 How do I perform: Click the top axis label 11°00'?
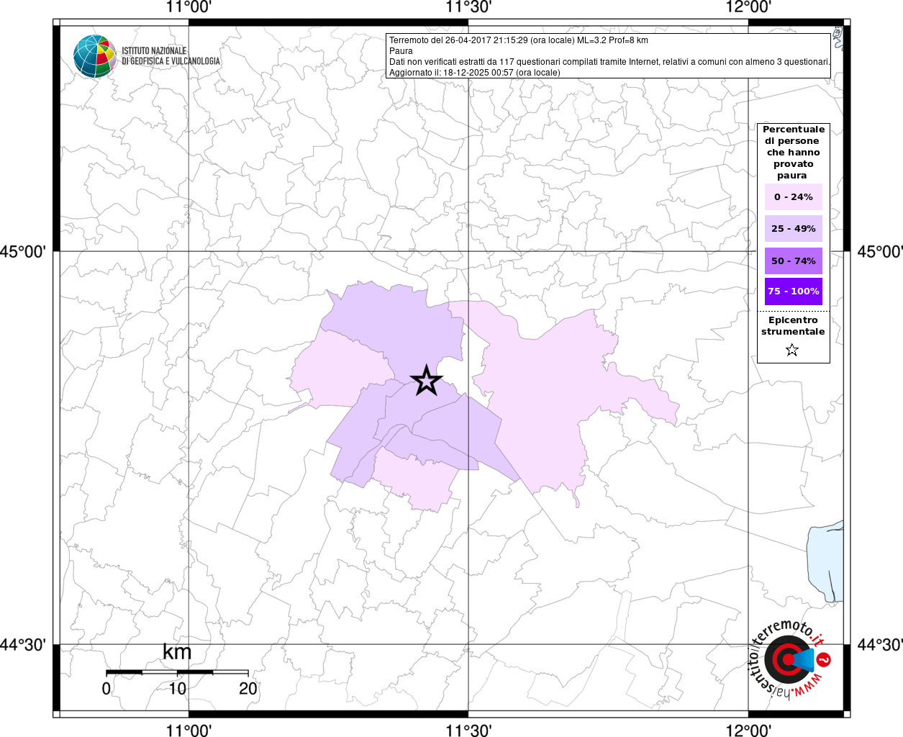tap(189, 7)
